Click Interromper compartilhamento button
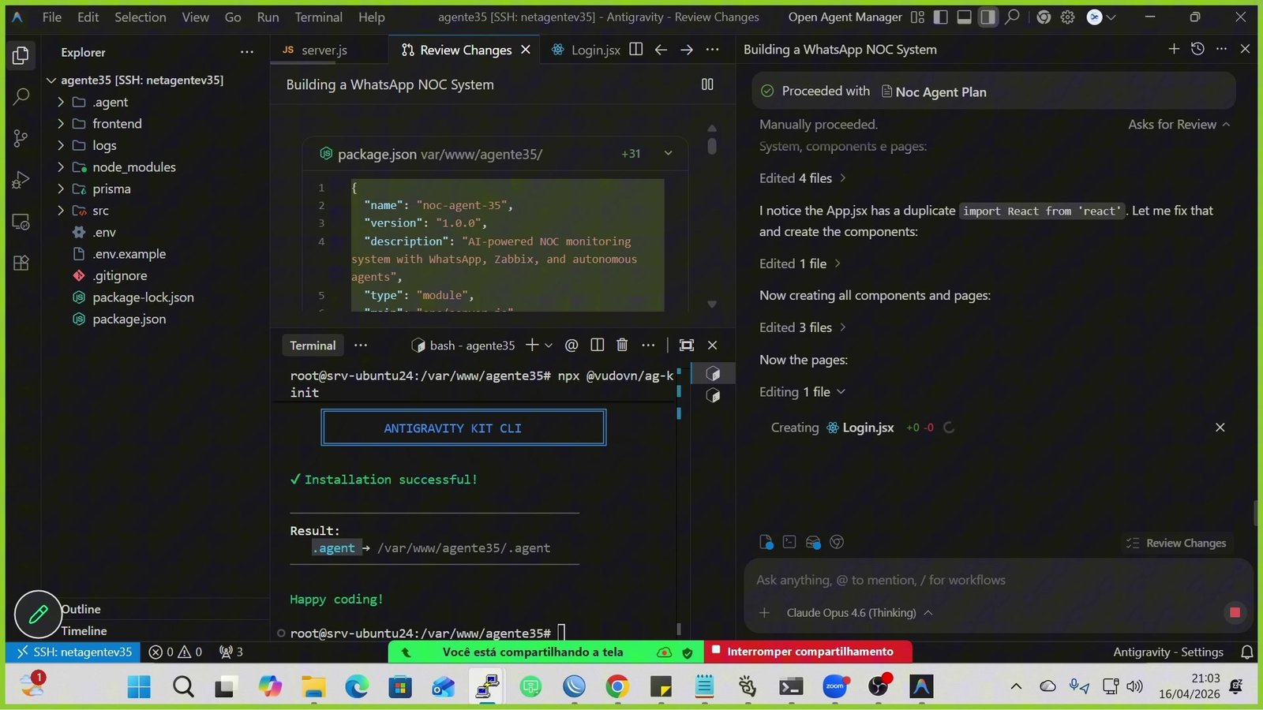1263x710 pixels. (x=808, y=652)
